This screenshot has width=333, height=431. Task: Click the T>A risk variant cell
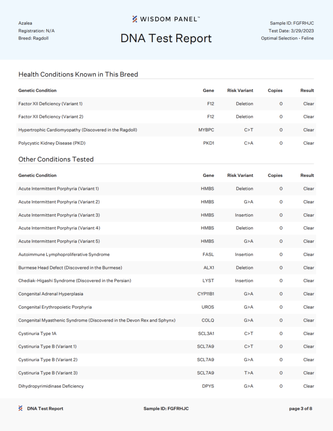pos(249,373)
